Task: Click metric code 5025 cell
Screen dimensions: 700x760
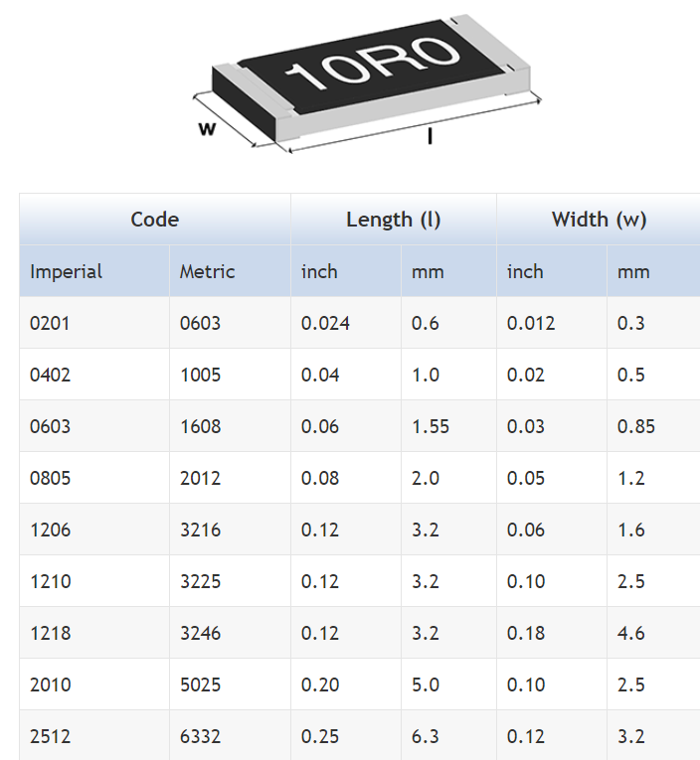Action: click(230, 684)
